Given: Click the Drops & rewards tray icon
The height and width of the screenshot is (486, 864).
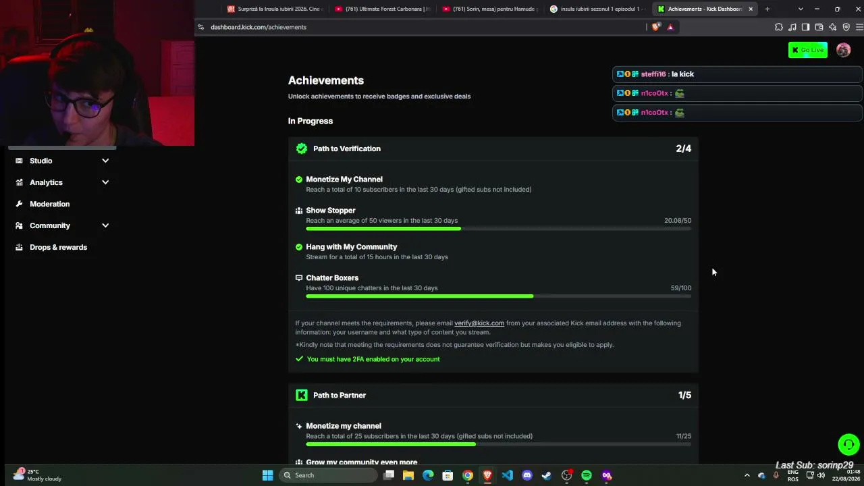Looking at the screenshot, I should (19, 247).
